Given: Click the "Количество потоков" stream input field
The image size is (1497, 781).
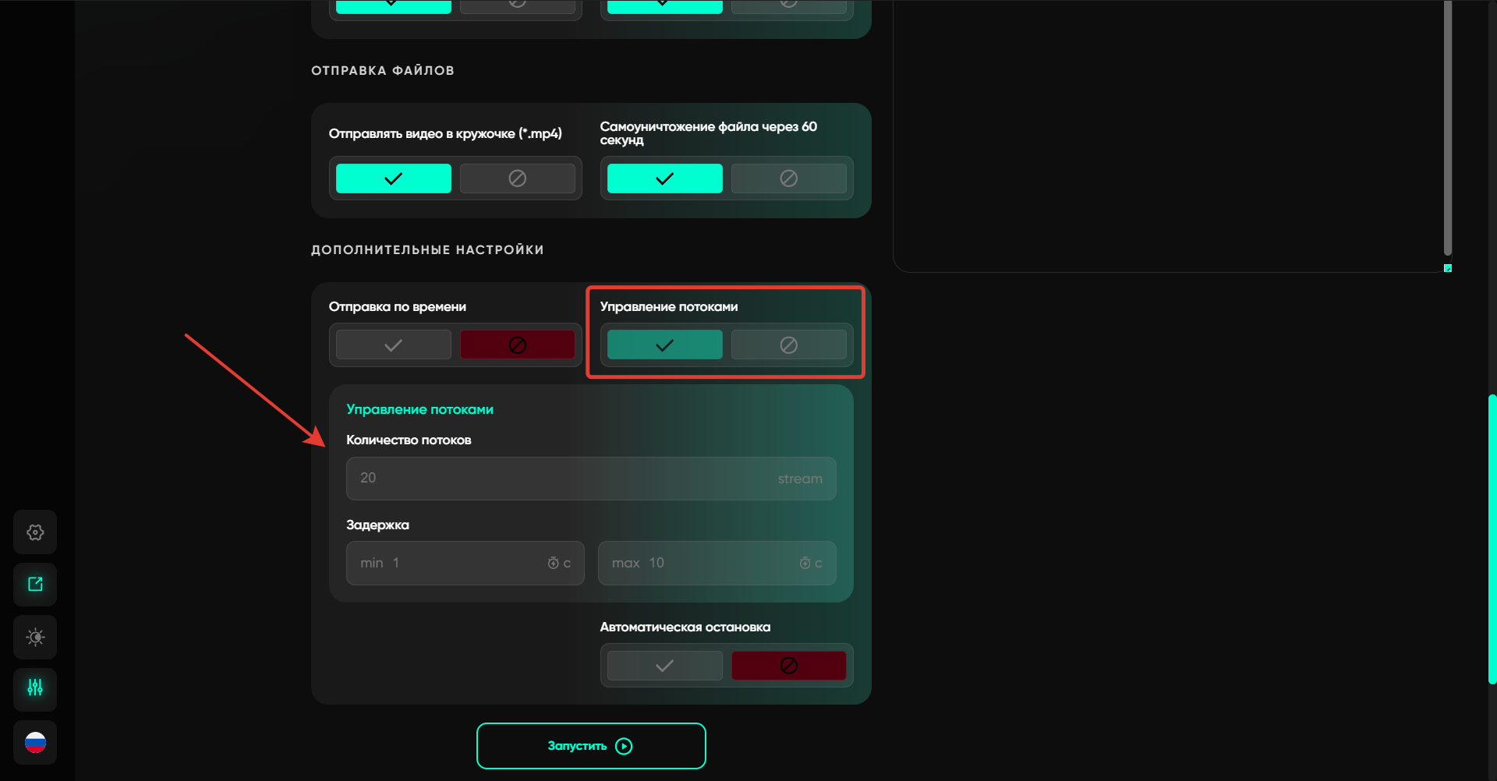Looking at the screenshot, I should click(561, 478).
